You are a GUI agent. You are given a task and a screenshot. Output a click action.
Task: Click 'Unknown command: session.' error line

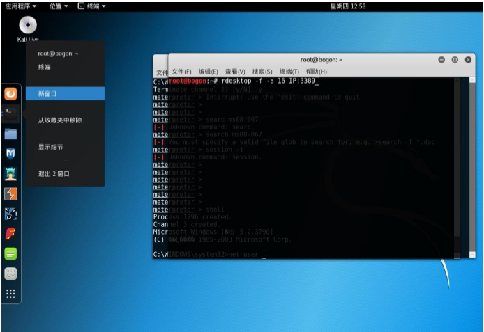(207, 157)
